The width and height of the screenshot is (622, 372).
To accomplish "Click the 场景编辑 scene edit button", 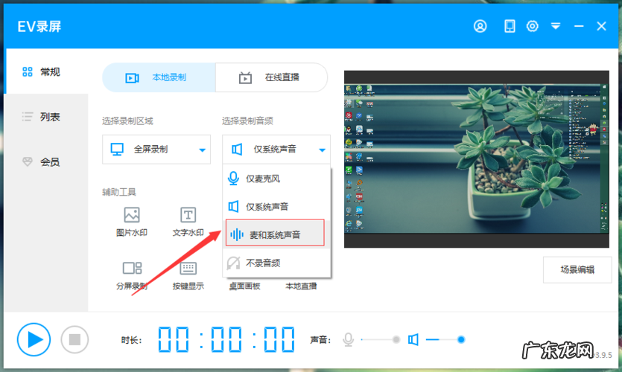I will (x=577, y=269).
